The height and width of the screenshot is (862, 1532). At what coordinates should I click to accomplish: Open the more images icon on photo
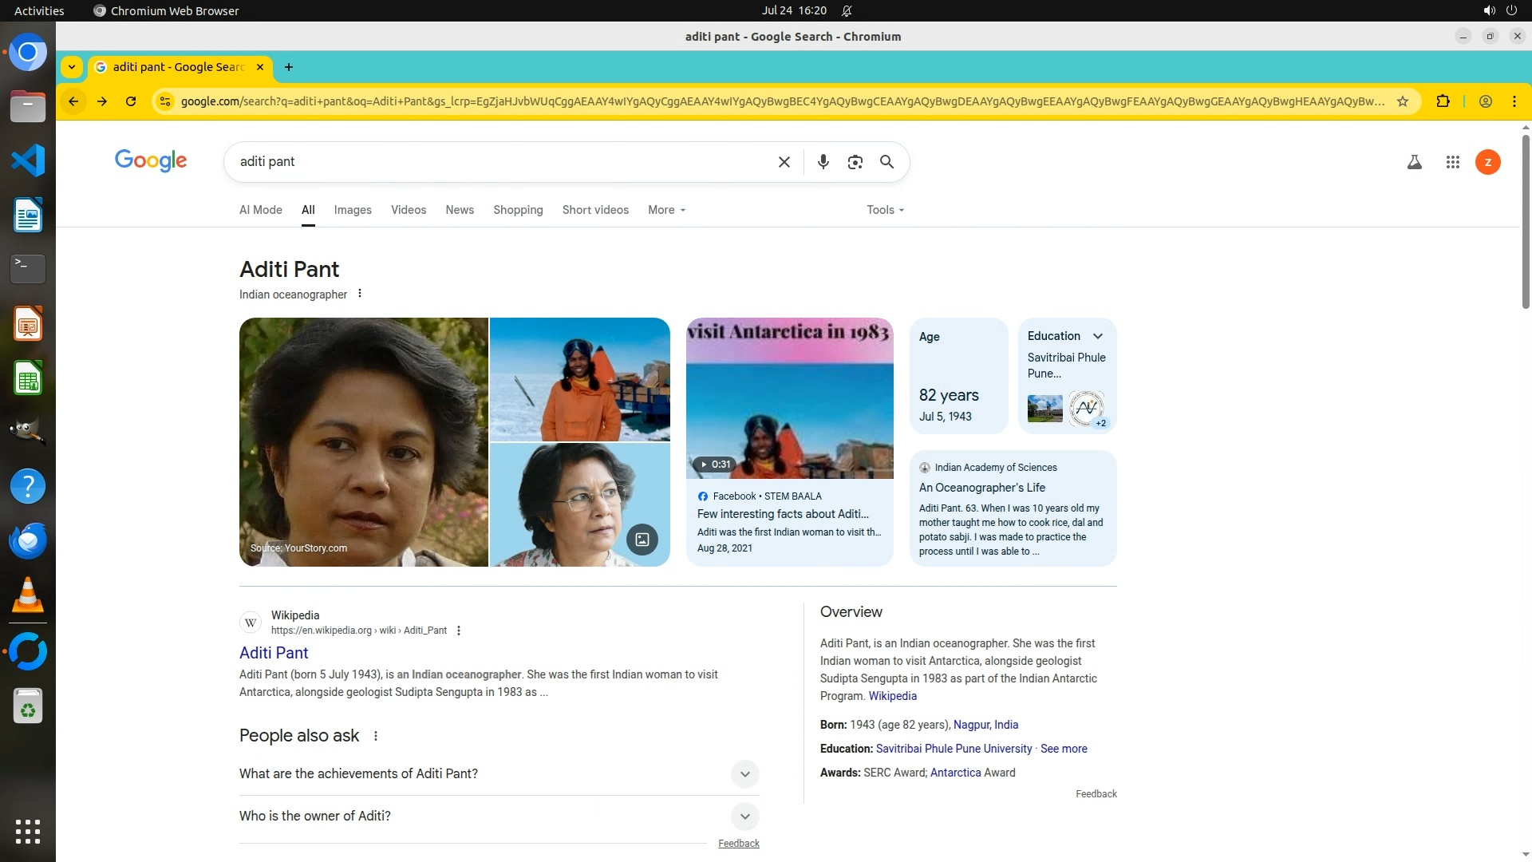coord(642,540)
